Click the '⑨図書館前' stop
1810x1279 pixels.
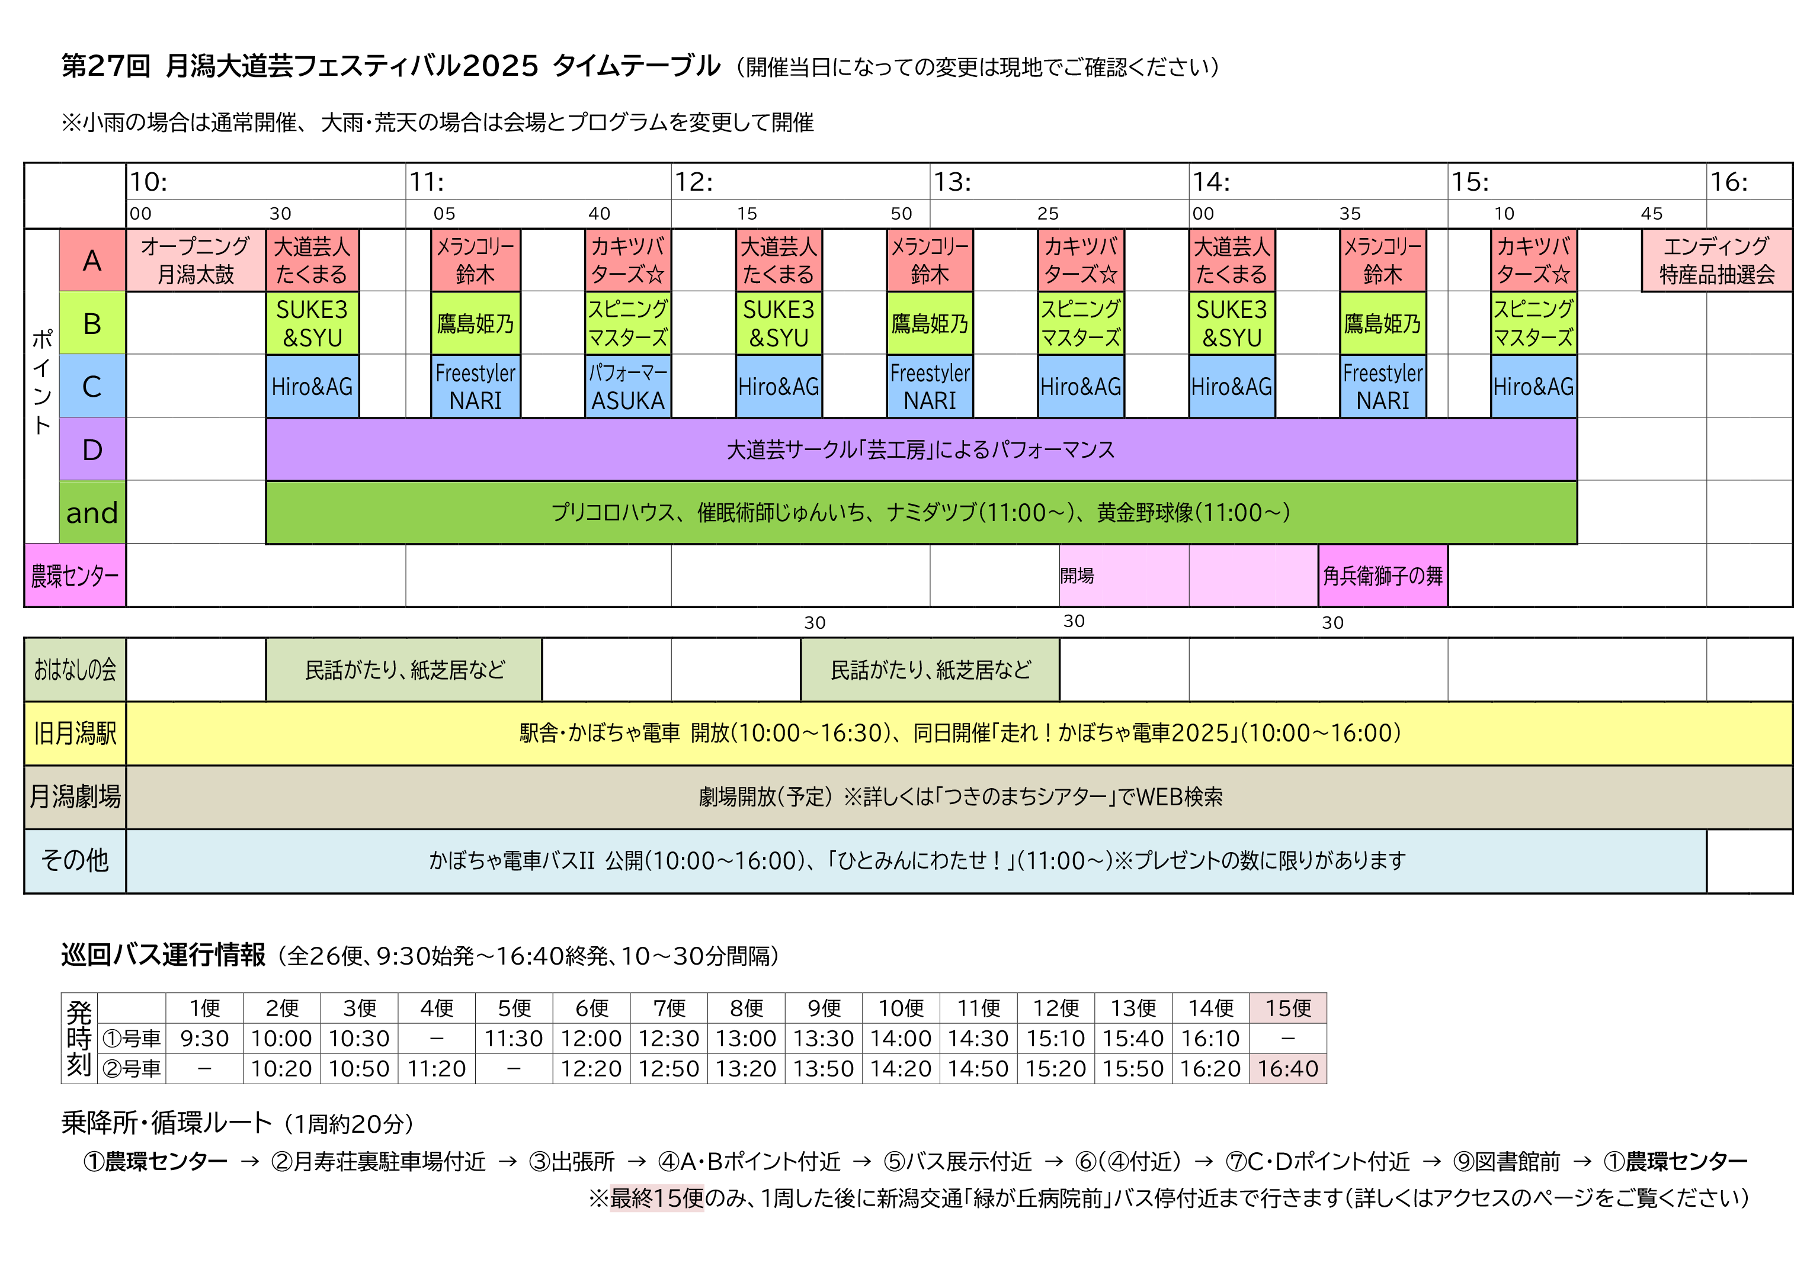[x=1507, y=1162]
